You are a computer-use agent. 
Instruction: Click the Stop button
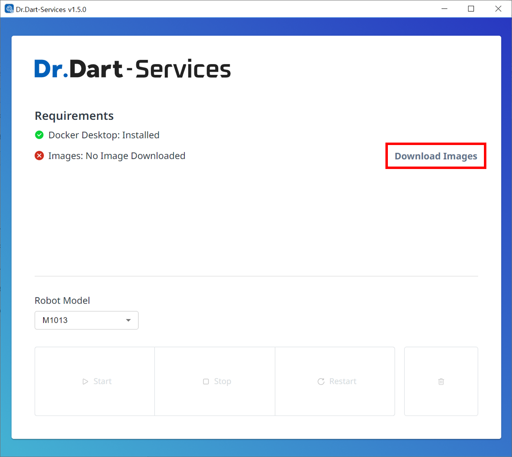215,381
